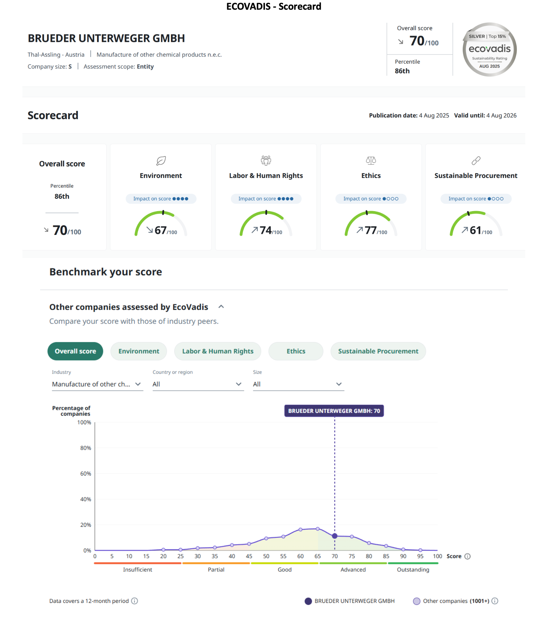Select the Labor & Human Rights benchmark tab
Viewport: 544px width, 630px height.
point(217,351)
